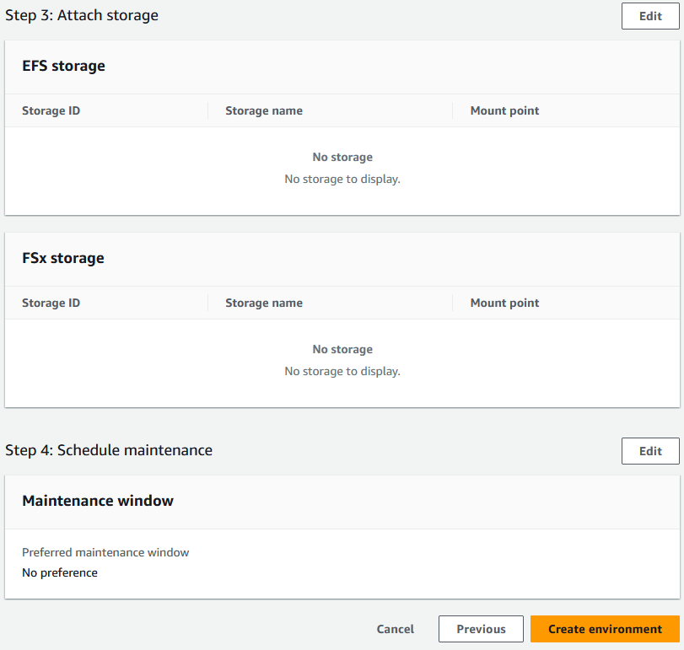Image resolution: width=684 pixels, height=650 pixels.
Task: Cancel the environment creation
Action: click(395, 629)
